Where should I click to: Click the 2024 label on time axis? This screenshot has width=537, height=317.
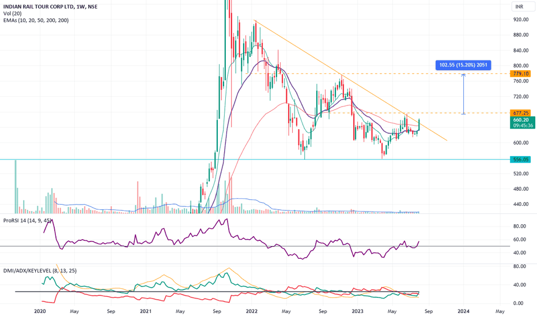[x=463, y=311]
